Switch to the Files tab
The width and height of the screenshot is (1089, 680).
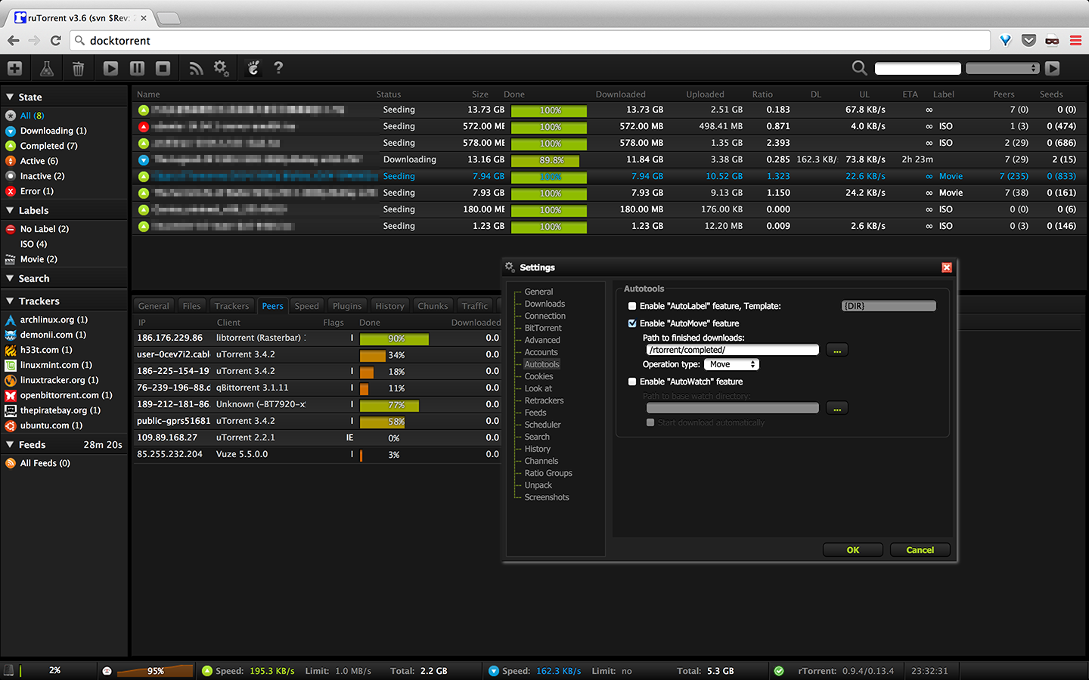tap(192, 306)
